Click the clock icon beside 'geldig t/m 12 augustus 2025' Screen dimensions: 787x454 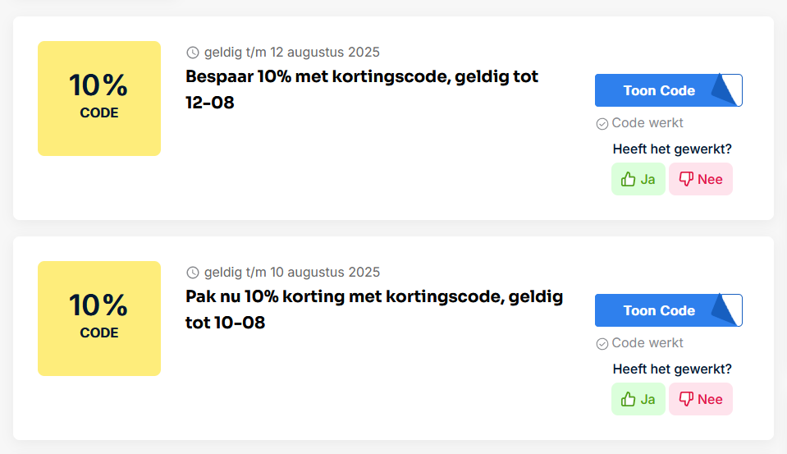click(193, 53)
